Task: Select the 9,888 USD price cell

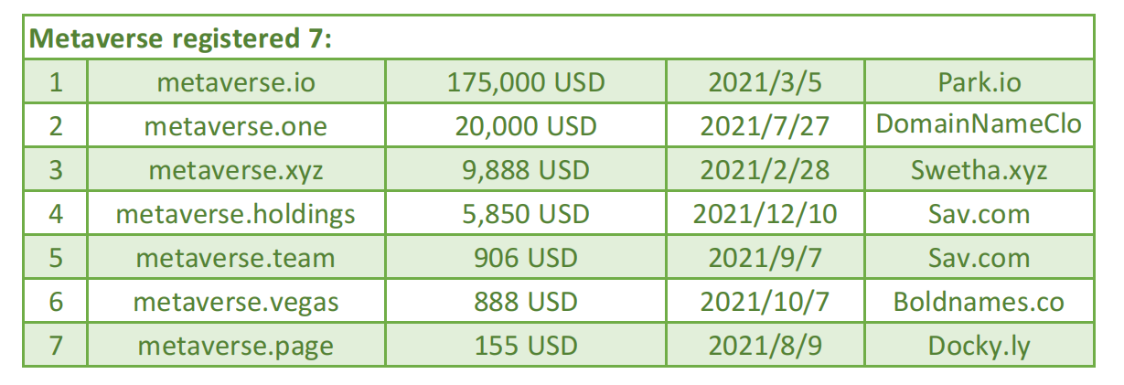Action: pyautogui.click(x=525, y=169)
